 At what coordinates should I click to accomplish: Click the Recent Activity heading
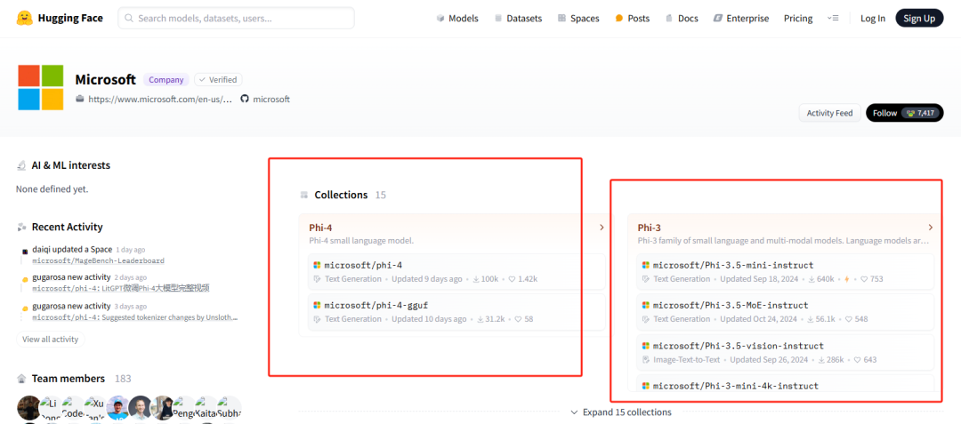[x=68, y=227]
